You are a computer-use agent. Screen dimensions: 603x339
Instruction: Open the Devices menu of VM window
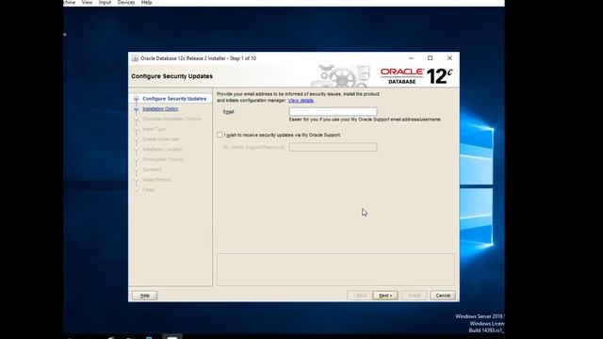click(x=126, y=2)
